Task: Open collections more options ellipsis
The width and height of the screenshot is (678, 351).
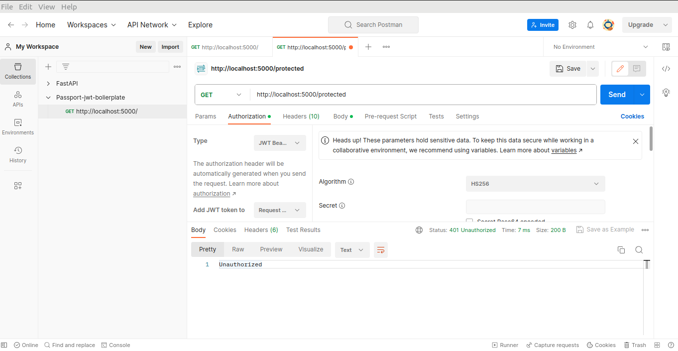Action: point(177,67)
